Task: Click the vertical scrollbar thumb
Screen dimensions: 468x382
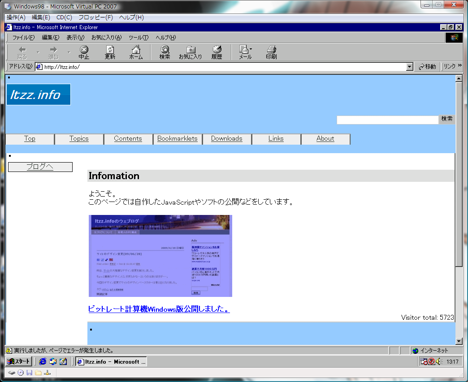Action: [x=459, y=174]
